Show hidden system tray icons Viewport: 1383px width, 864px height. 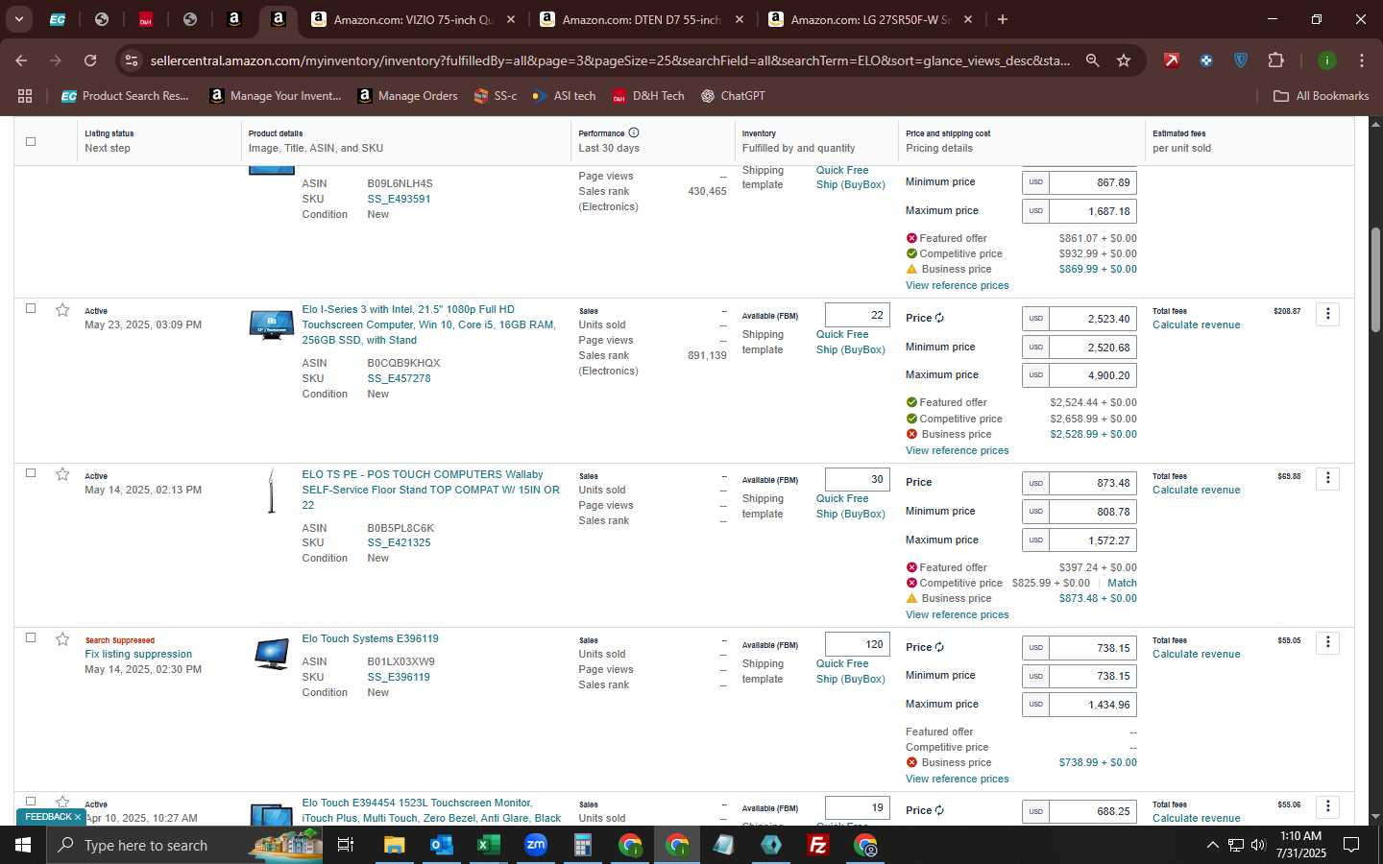1212,845
